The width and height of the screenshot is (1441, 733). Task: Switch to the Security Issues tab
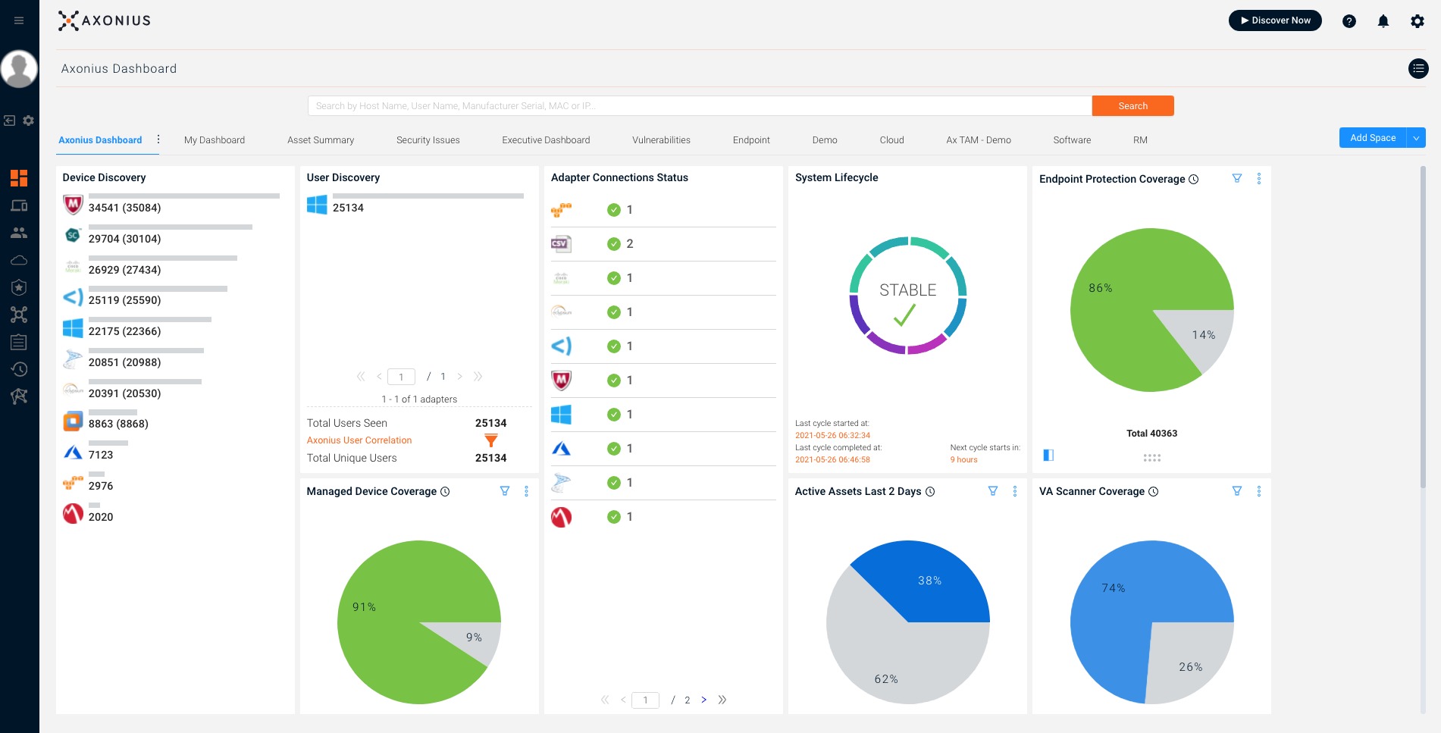[428, 140]
